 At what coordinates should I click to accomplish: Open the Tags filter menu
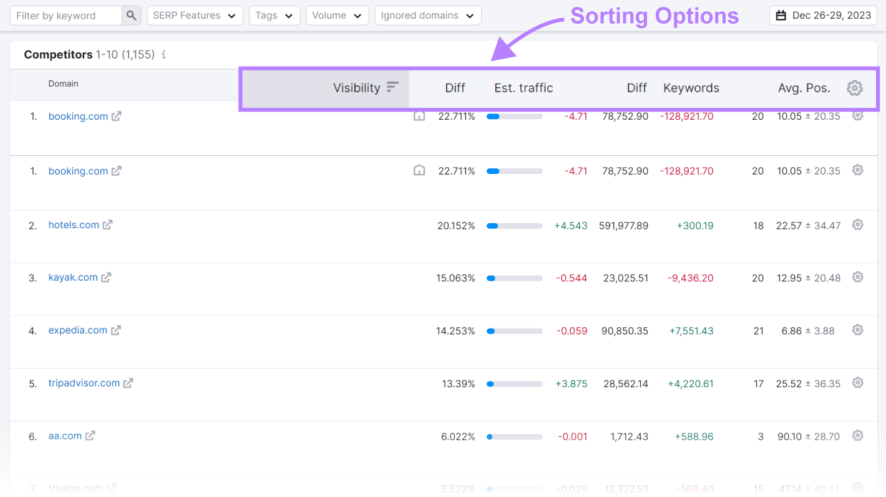tap(275, 15)
